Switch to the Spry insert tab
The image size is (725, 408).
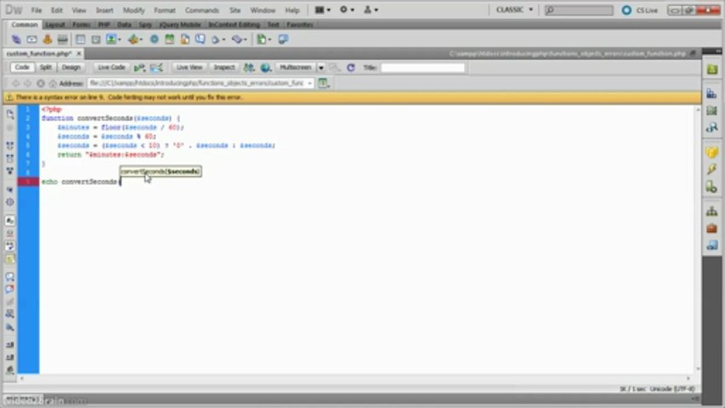145,25
